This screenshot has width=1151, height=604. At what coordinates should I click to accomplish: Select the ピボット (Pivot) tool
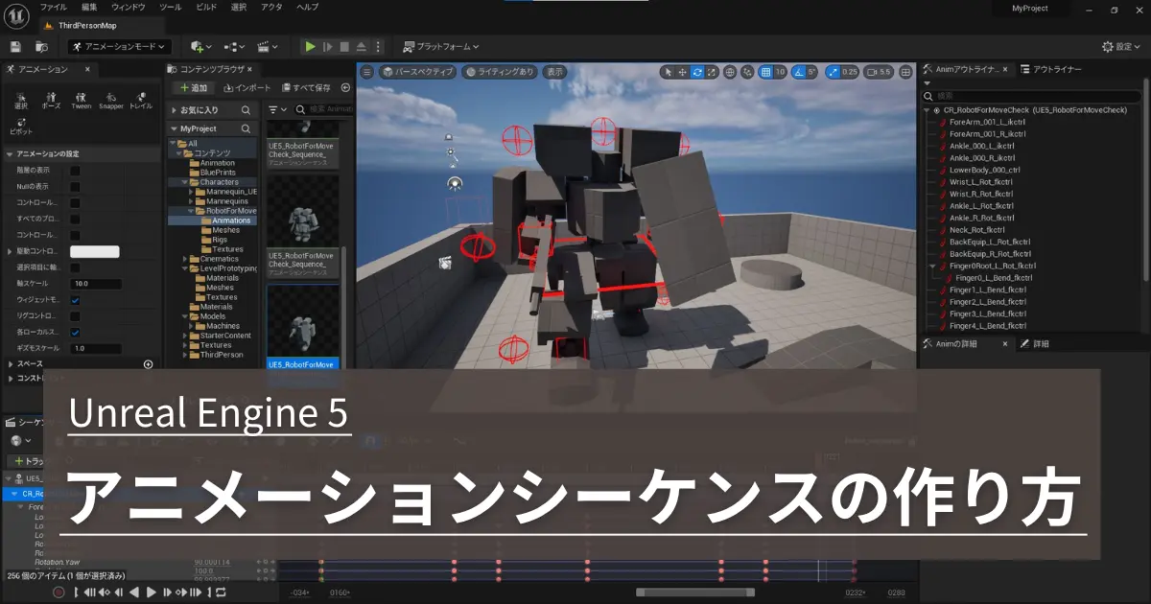21,125
